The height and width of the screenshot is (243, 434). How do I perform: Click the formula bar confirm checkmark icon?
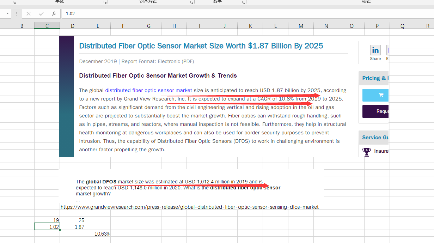(x=41, y=14)
